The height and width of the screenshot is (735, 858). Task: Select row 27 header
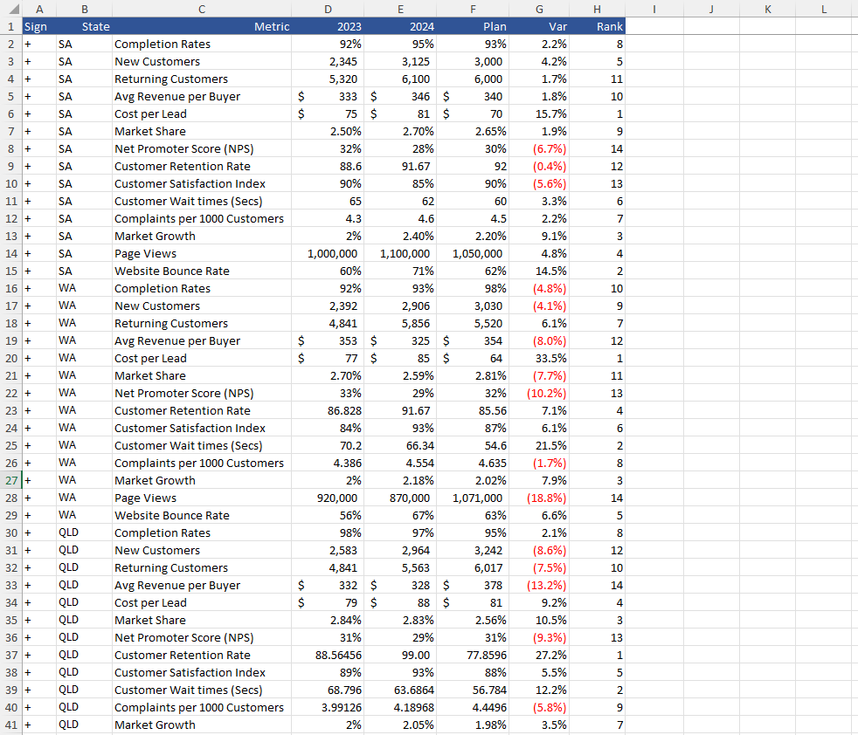(11, 480)
